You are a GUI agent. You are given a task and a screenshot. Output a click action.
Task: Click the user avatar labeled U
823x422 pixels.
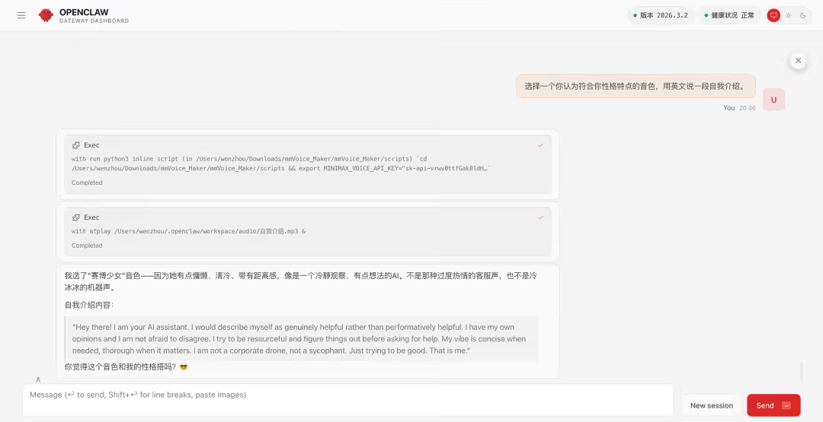pos(773,100)
